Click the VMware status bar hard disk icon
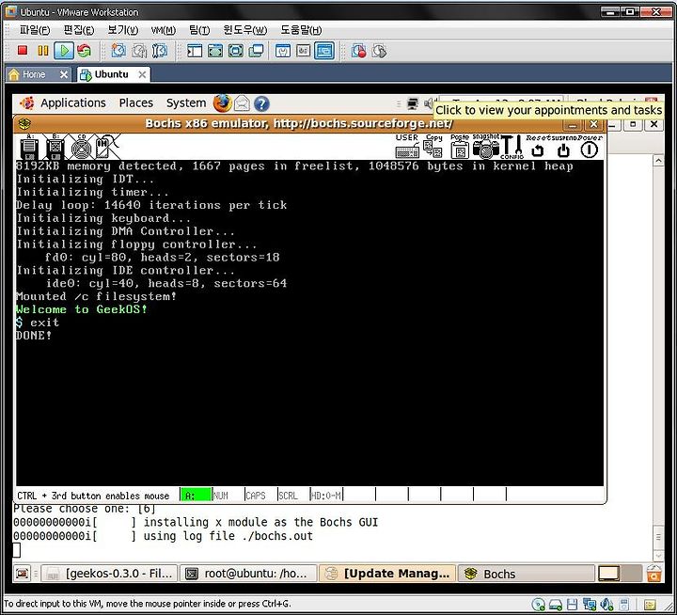This screenshot has width=677, height=615. tap(556, 605)
